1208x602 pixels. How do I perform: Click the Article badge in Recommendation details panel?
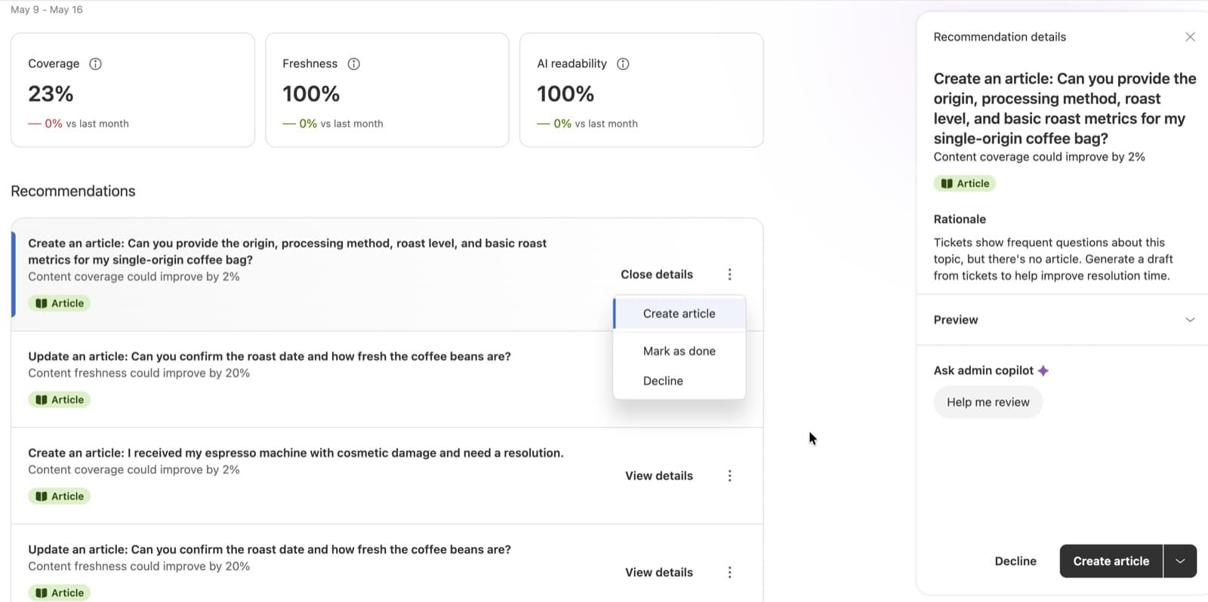(x=965, y=183)
